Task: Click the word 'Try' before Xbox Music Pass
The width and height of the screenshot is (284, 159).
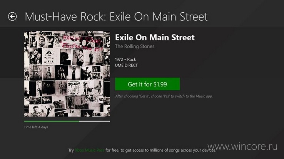Action: coord(71,150)
